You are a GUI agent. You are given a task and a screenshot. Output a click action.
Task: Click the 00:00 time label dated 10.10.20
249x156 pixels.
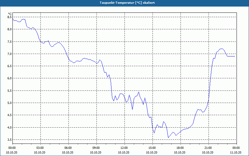(12, 148)
